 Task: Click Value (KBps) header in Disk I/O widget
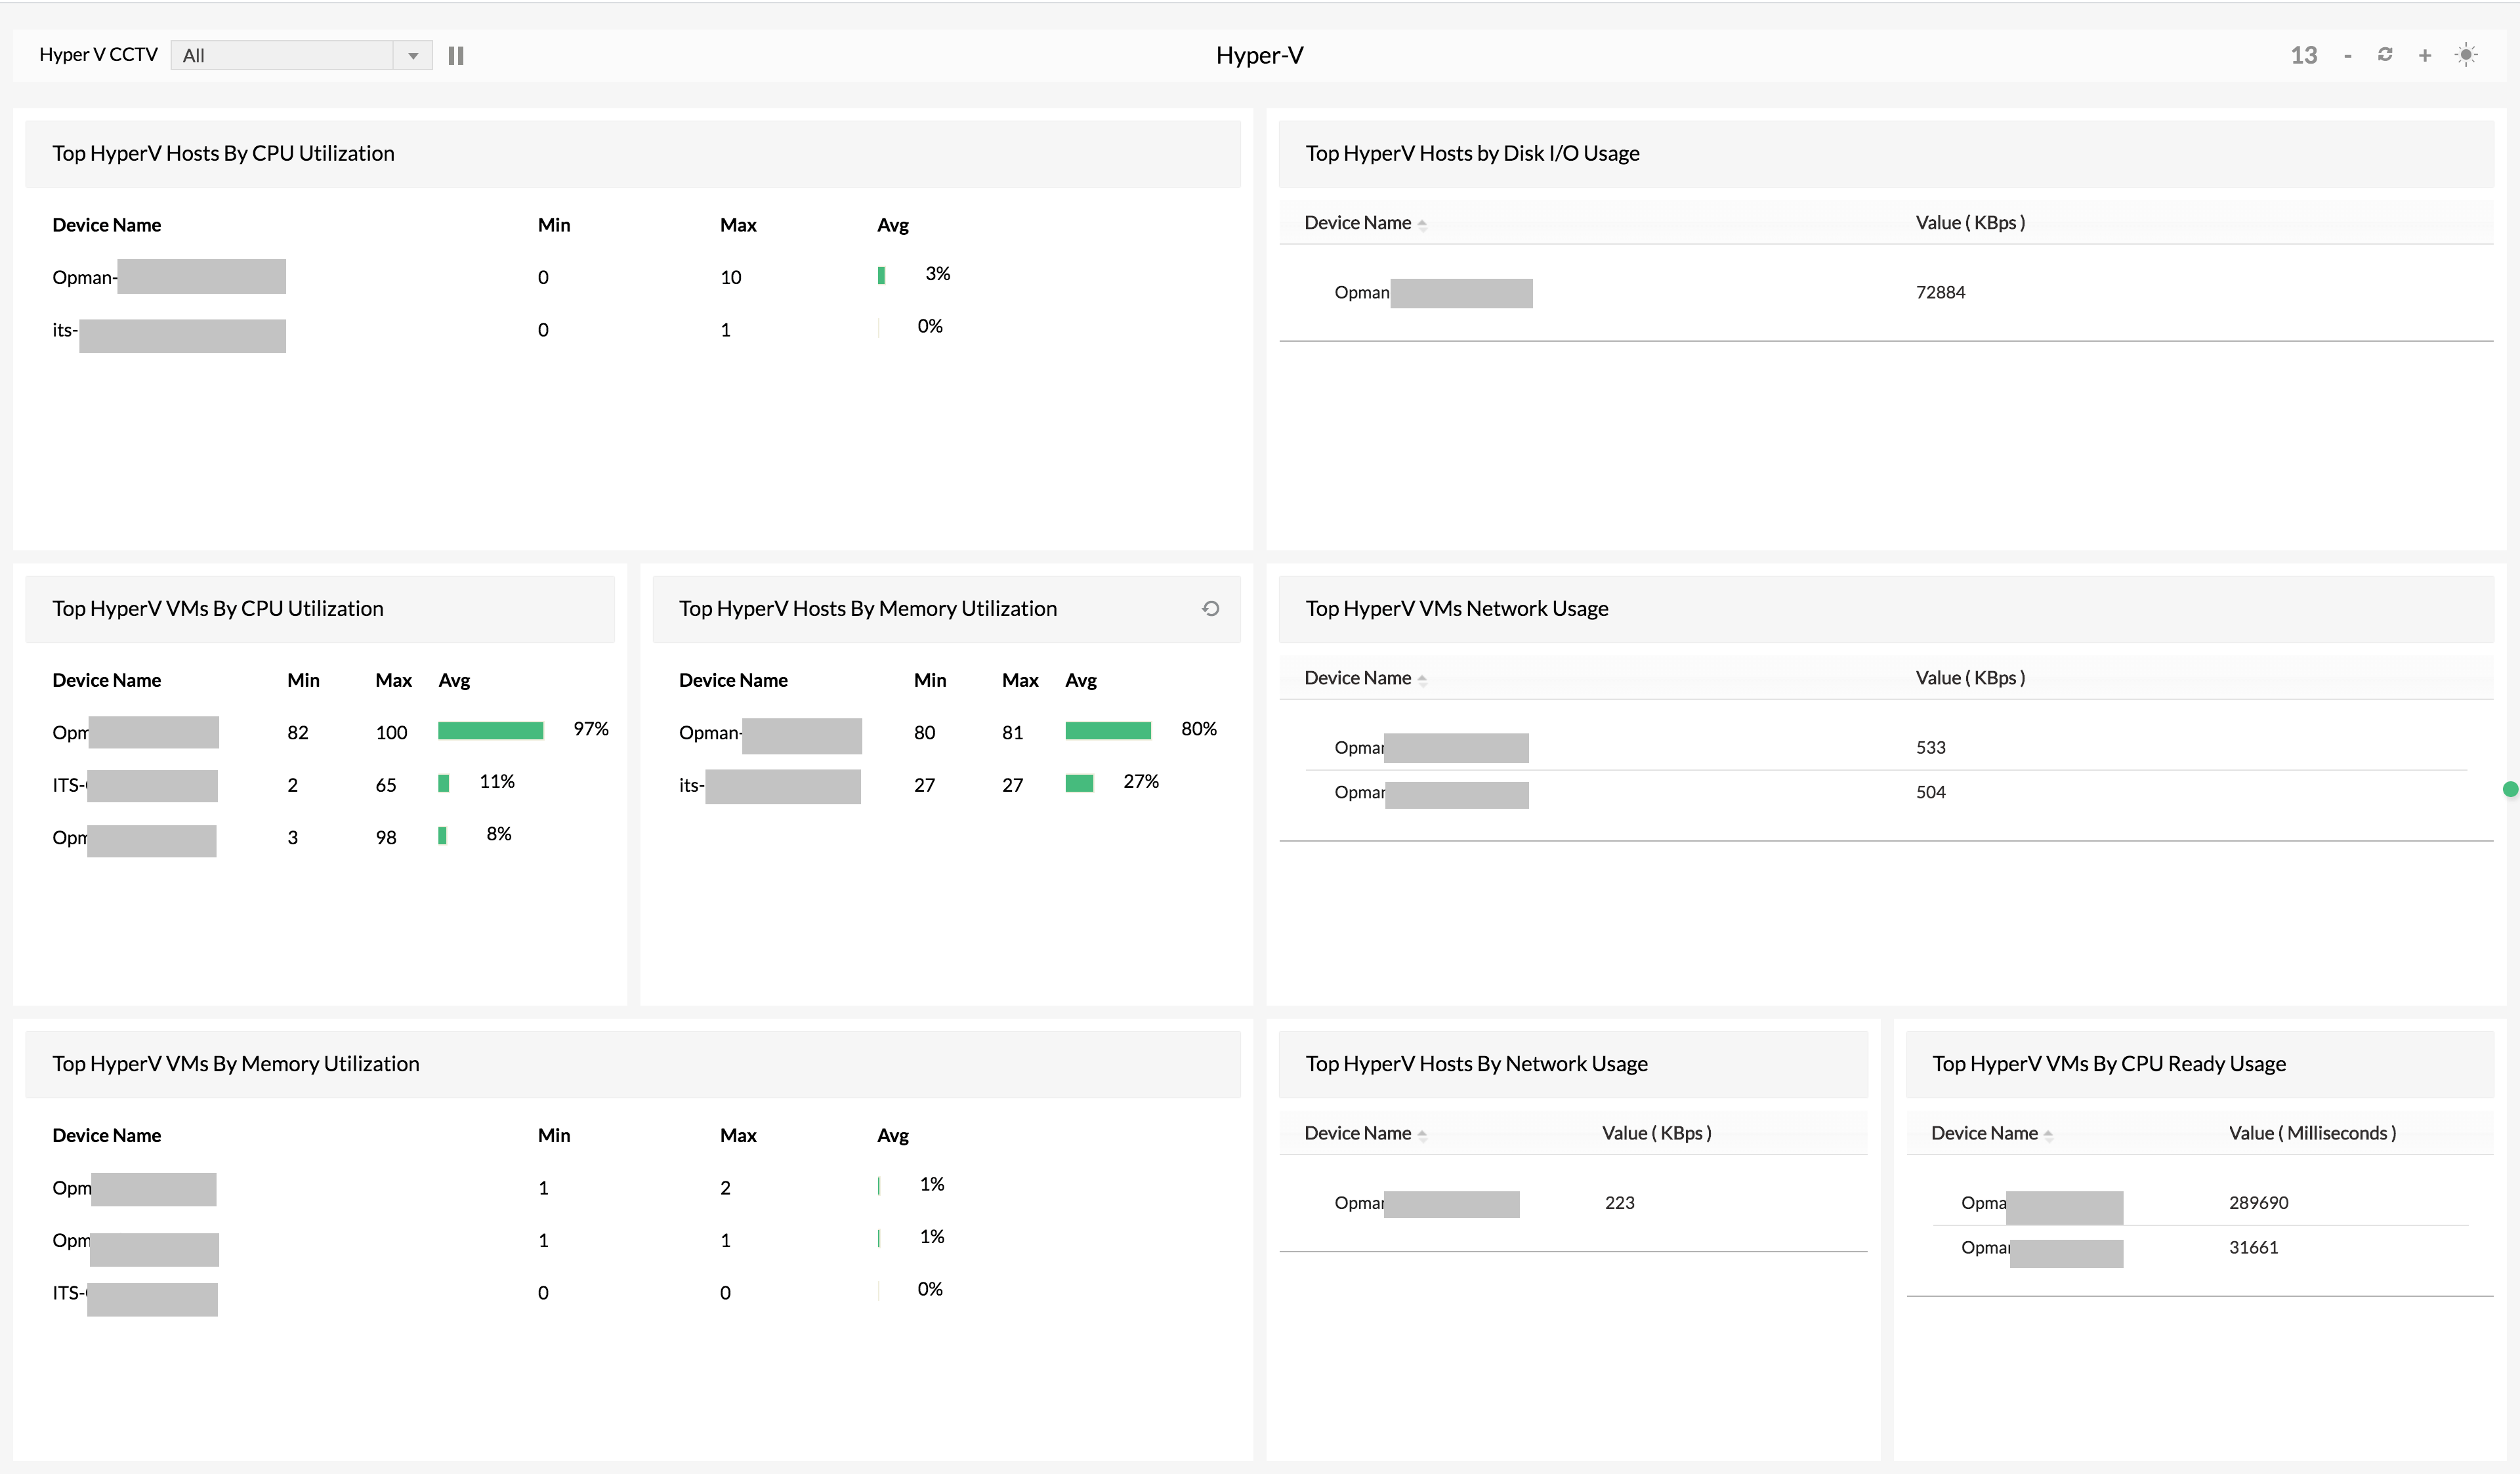(1970, 223)
